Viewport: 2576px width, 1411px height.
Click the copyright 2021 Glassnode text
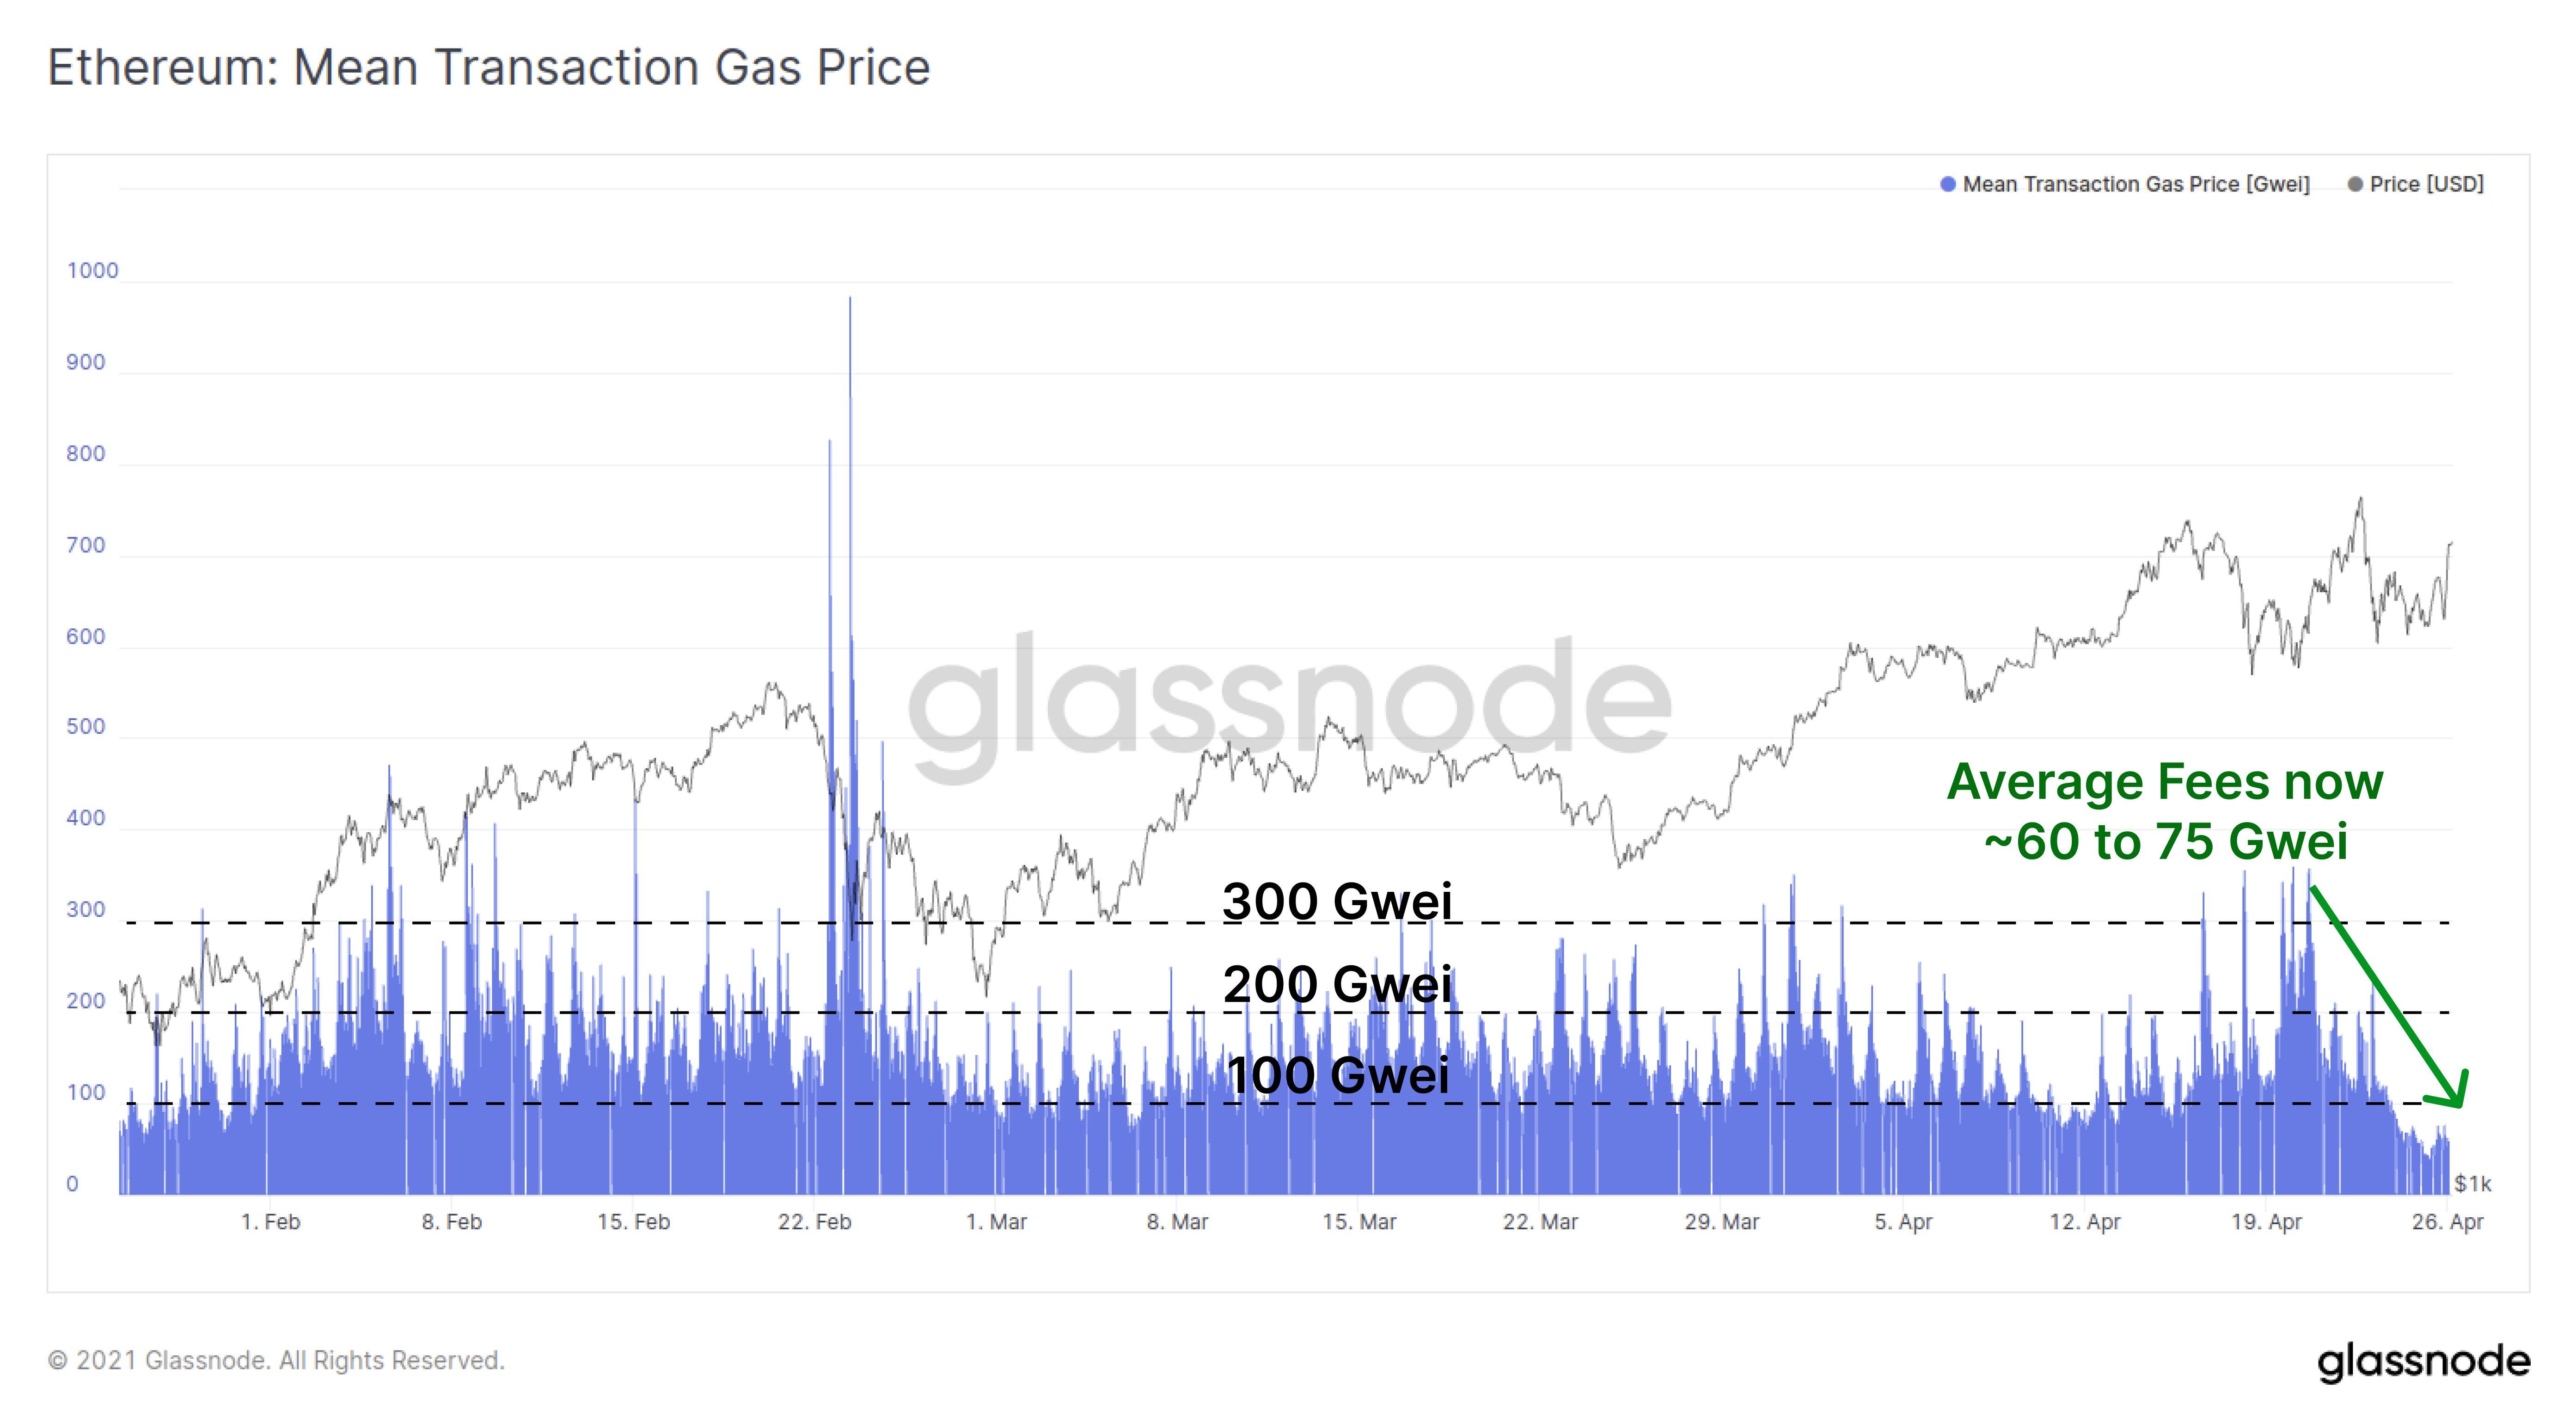point(276,1361)
